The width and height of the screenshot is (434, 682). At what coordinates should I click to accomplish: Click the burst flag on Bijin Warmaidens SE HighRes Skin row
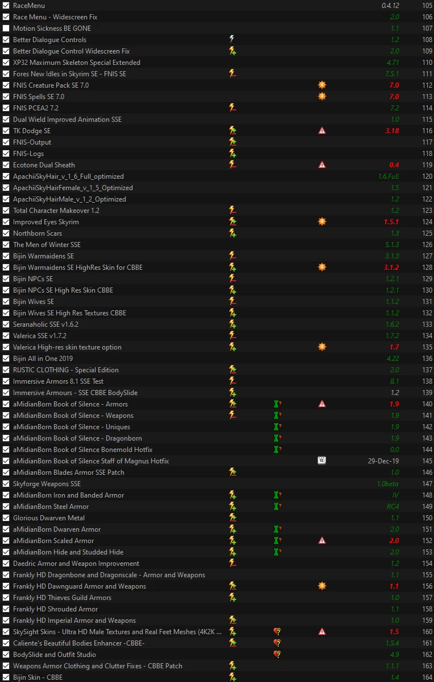(322, 267)
